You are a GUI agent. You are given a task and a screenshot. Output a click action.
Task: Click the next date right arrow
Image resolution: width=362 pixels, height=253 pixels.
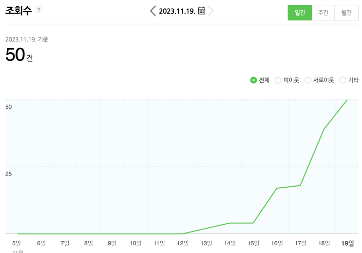coord(211,11)
